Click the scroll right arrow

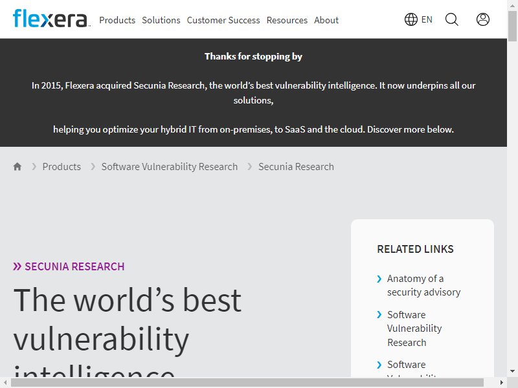pyautogui.click(x=501, y=383)
